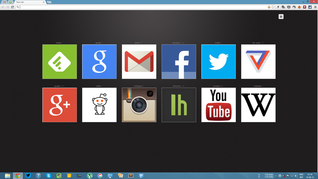Viewport: 318px width, 179px height.
Task: Launch XBMC from the taskbar
Action: coord(79,176)
